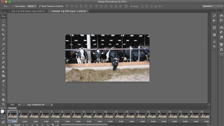The height and width of the screenshot is (126, 224).
Task: Open the Paragraph panel icon
Action: pyautogui.click(x=214, y=47)
